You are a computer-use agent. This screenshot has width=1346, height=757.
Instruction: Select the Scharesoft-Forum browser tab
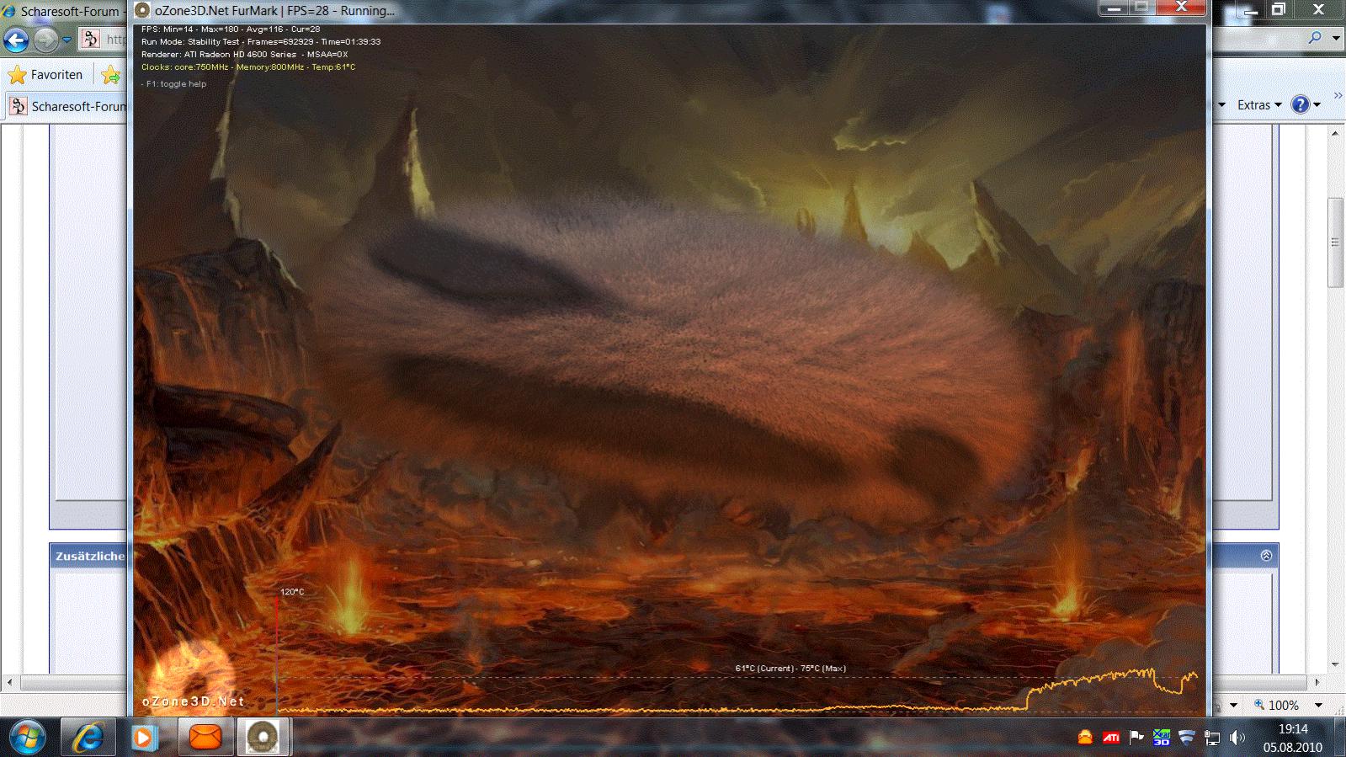coord(67,107)
